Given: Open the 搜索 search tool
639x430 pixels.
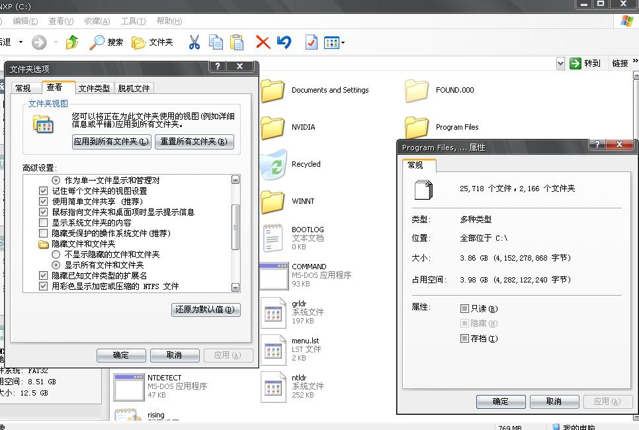Looking at the screenshot, I should [x=106, y=42].
